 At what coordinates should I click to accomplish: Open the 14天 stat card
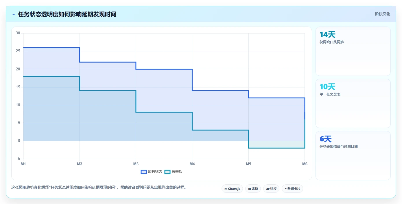[353, 51]
